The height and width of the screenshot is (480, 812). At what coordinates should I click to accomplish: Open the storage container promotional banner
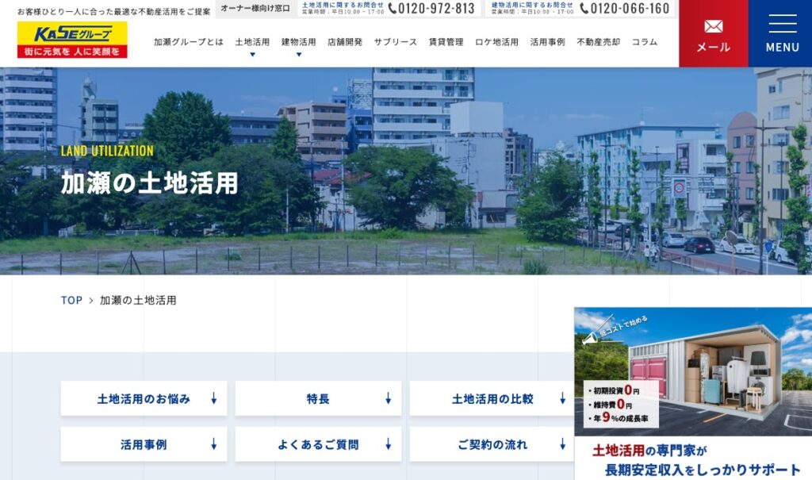point(692,393)
